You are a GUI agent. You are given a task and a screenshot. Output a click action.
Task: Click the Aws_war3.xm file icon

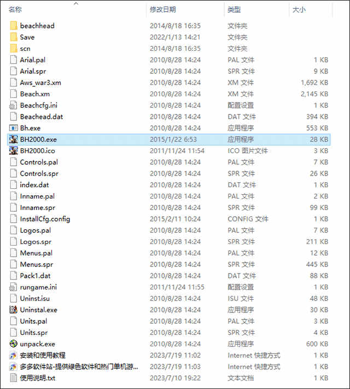[x=14, y=83]
